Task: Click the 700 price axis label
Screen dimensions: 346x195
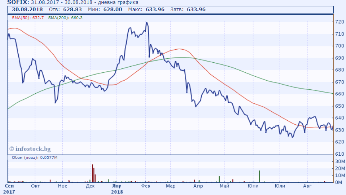Action: (x=340, y=46)
